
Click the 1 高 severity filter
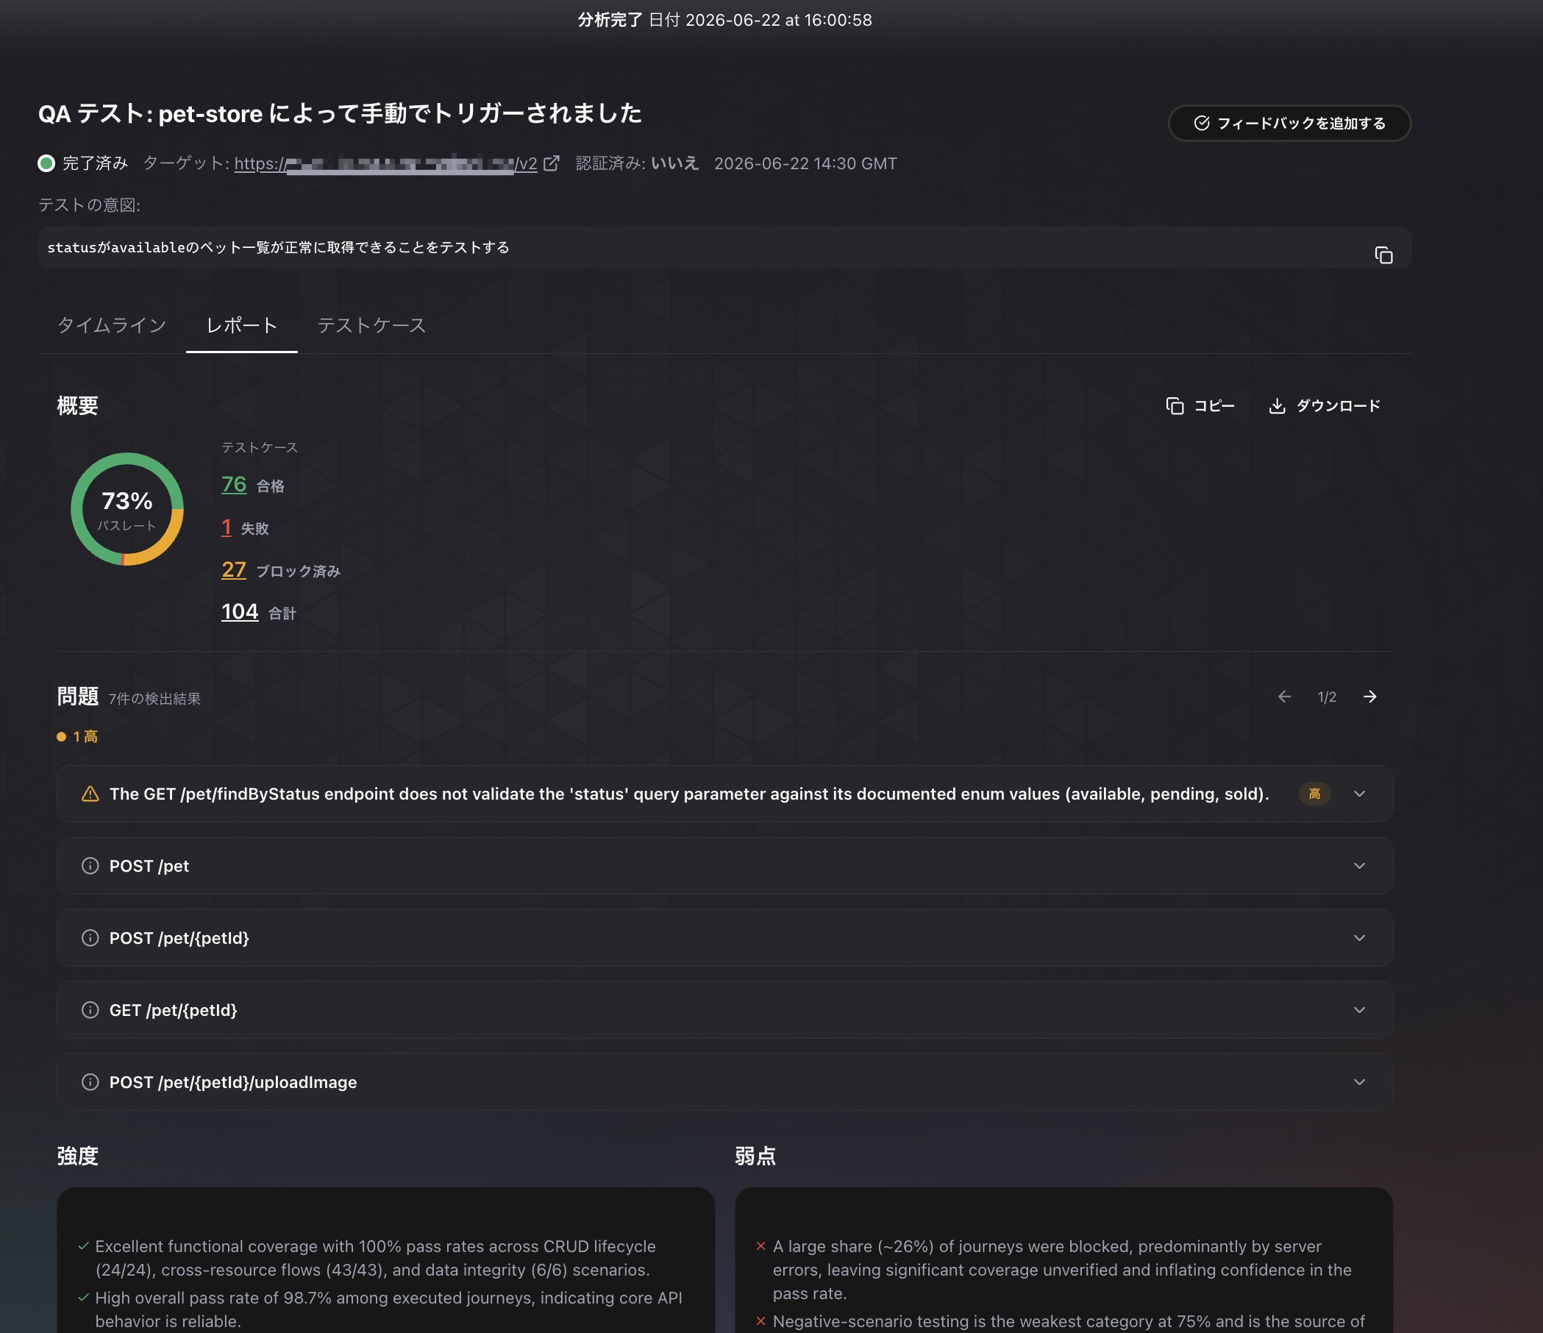tap(77, 736)
